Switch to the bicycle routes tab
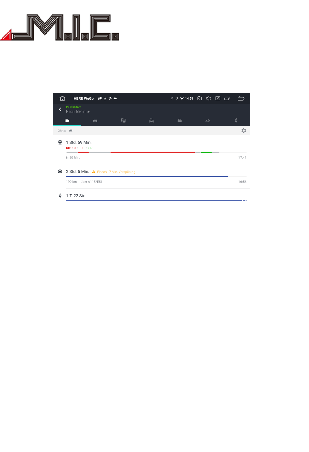The height and width of the screenshot is (452, 309). pos(208,121)
